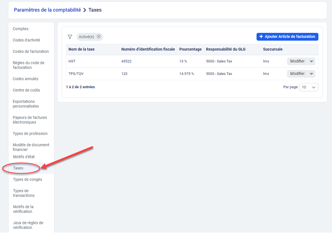Image resolution: width=332 pixels, height=233 pixels.
Task: Click the 13 % percentage value
Action: (183, 61)
